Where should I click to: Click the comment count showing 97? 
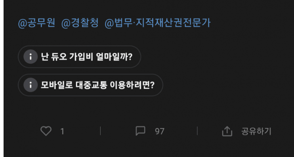tap(160, 131)
